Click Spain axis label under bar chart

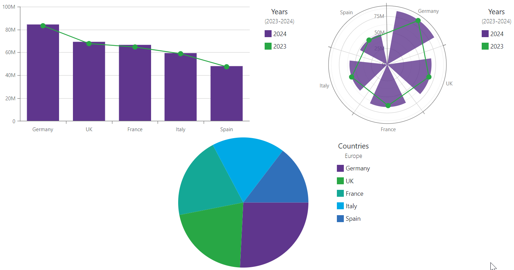(x=226, y=129)
